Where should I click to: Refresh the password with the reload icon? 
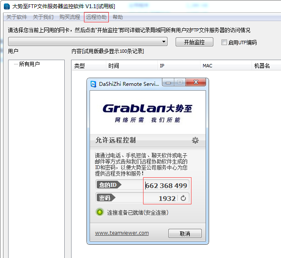(183, 198)
